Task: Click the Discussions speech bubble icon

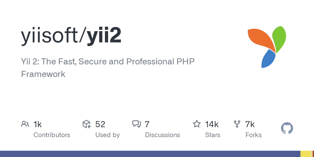Action: point(137,124)
